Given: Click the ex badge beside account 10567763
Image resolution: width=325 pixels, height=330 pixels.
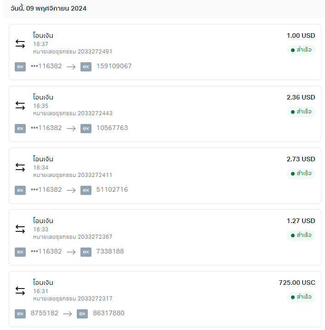Looking at the screenshot, I should click(86, 129).
